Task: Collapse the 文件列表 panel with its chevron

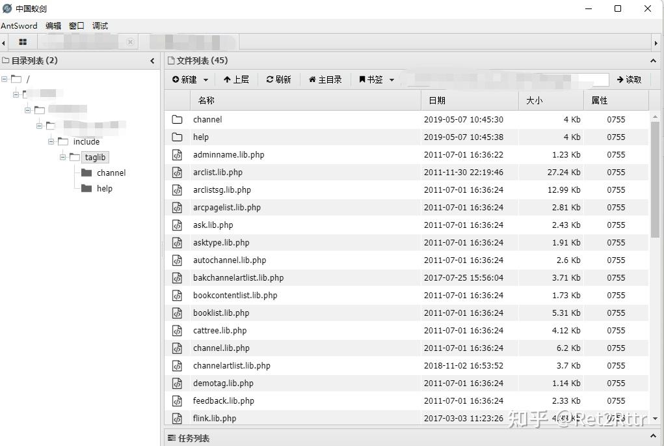Action: click(653, 61)
